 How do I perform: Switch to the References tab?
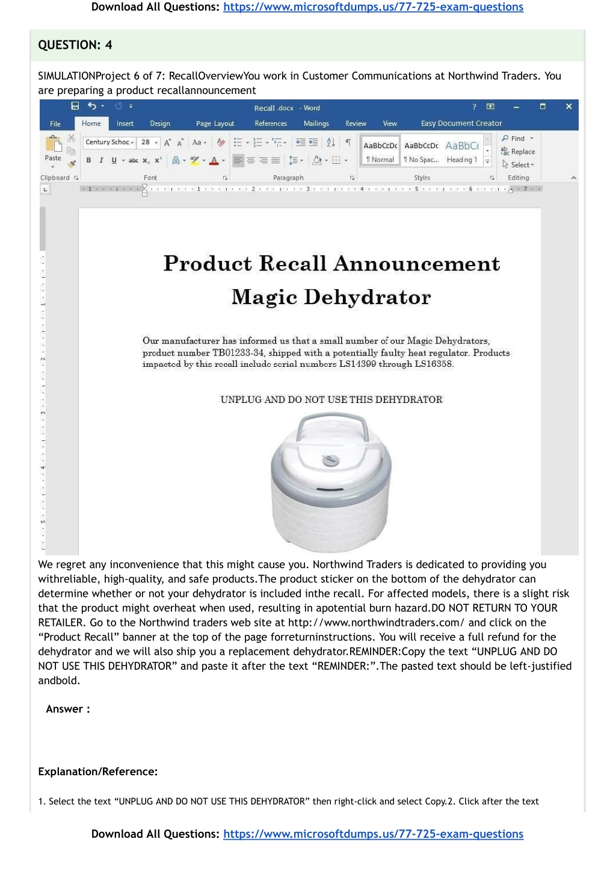click(x=271, y=123)
